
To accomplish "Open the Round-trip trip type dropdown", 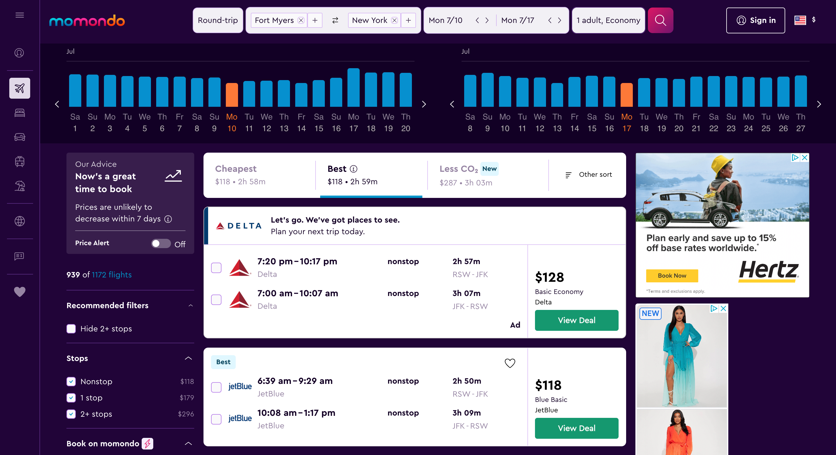I will 218,20.
